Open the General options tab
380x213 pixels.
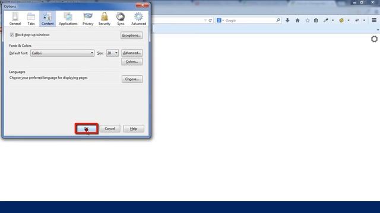pos(15,18)
